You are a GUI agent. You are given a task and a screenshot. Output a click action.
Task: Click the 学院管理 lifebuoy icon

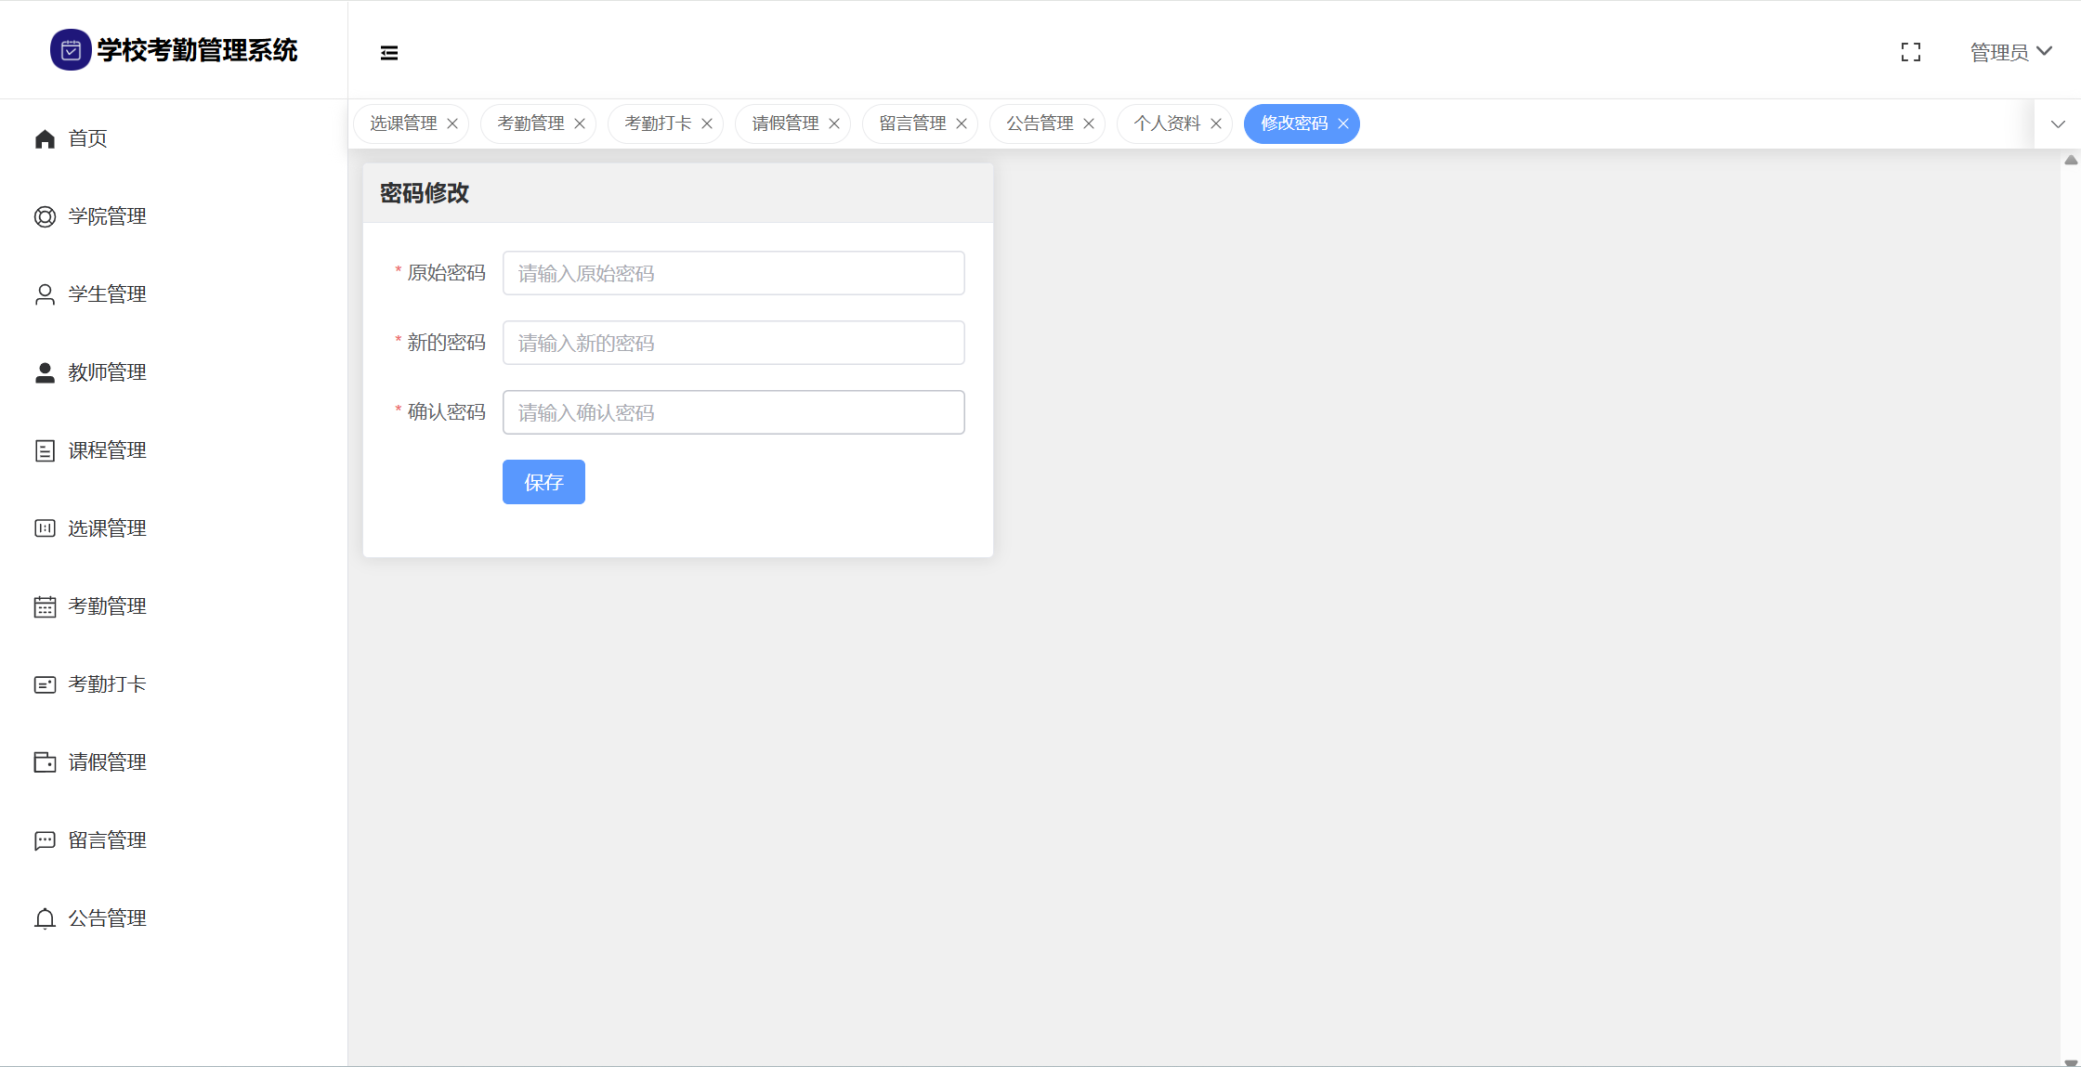45,217
